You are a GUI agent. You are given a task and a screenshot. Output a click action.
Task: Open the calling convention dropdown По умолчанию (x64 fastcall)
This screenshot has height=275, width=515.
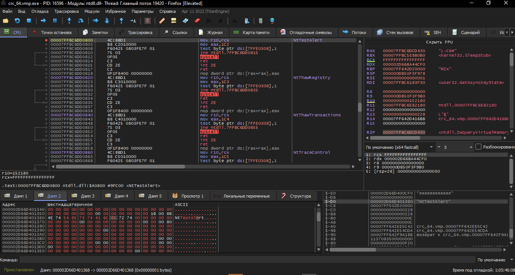pos(399,147)
